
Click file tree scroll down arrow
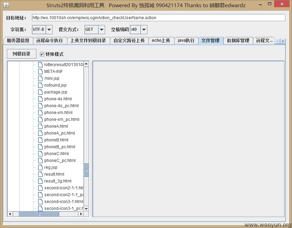[86, 208]
